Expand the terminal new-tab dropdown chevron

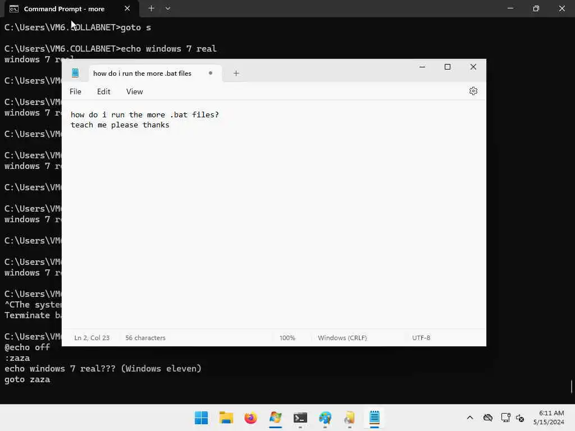(167, 8)
